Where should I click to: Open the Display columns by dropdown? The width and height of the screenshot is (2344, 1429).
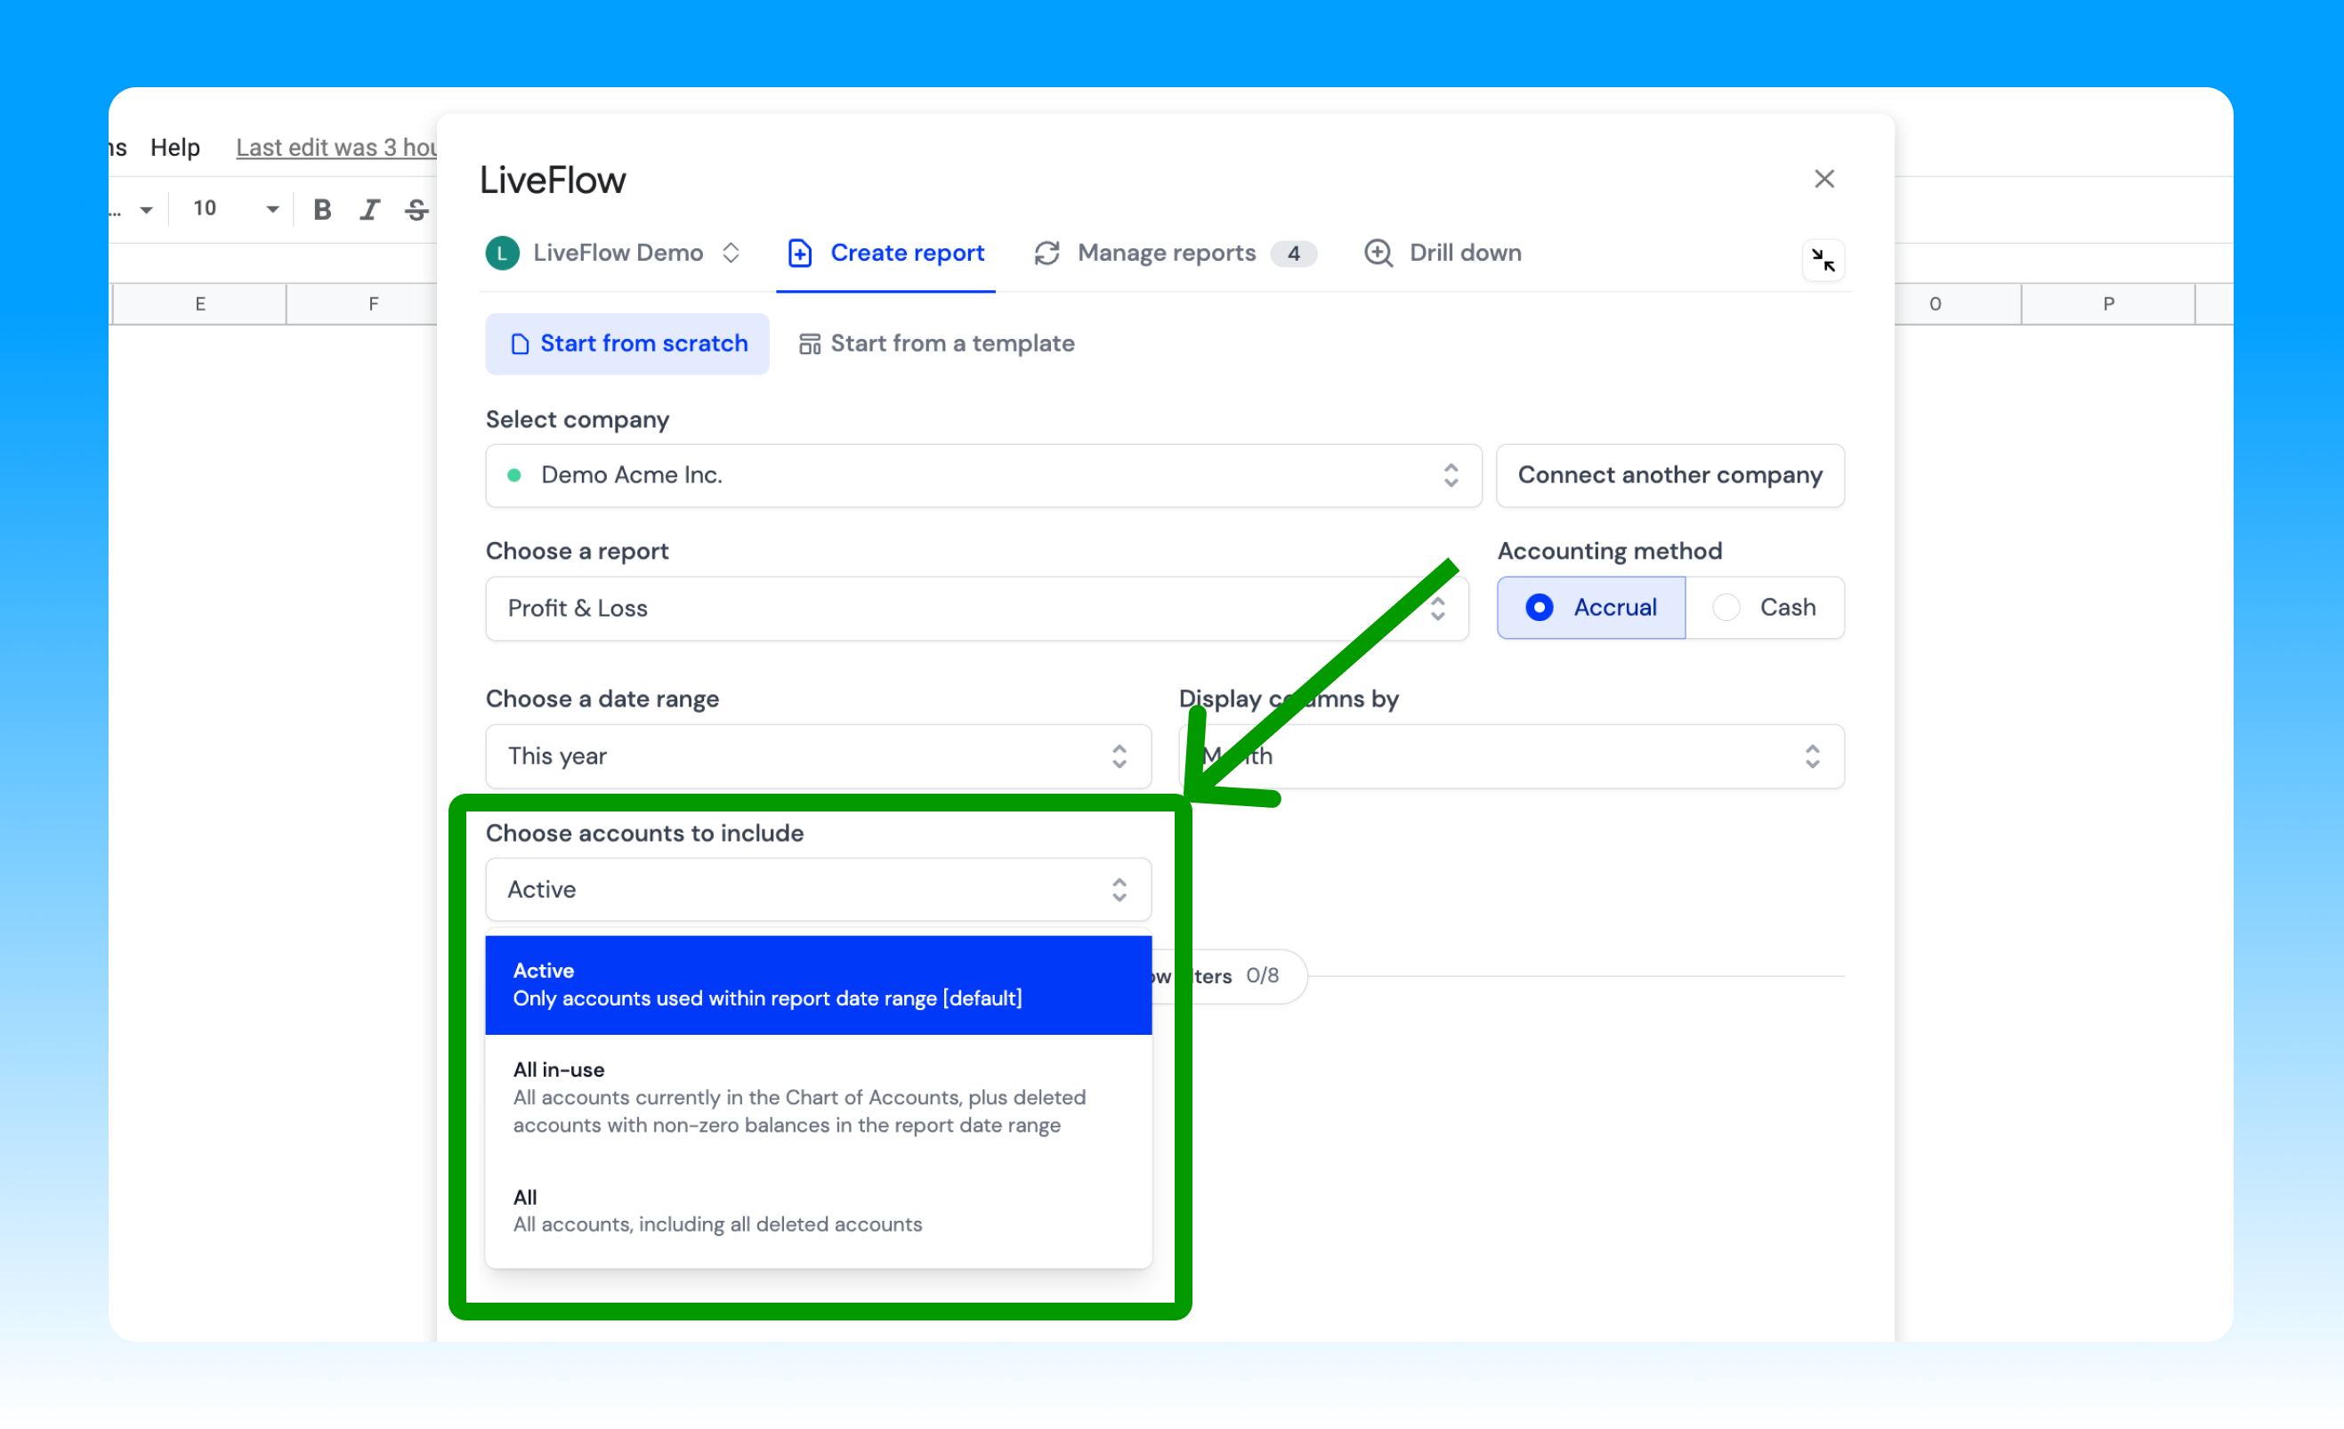coord(1512,756)
